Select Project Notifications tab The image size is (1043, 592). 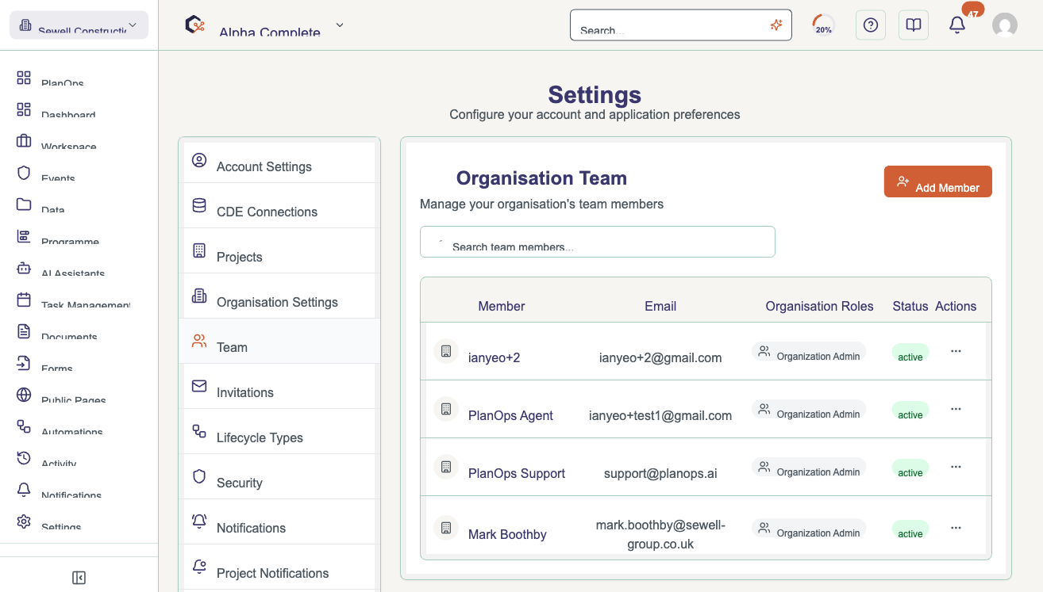tap(279, 567)
